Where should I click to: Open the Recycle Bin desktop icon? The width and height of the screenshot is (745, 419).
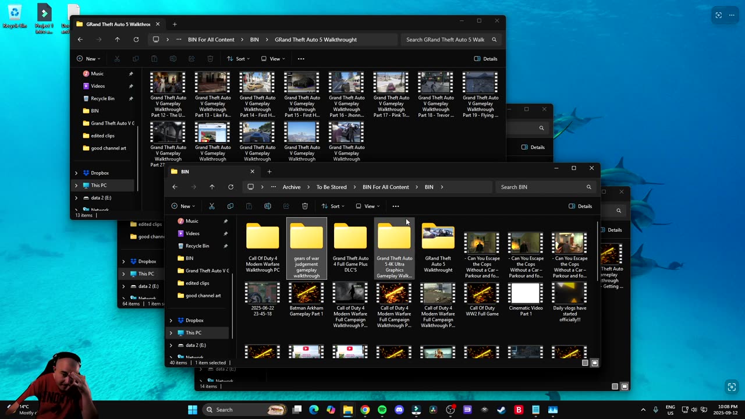click(x=15, y=17)
